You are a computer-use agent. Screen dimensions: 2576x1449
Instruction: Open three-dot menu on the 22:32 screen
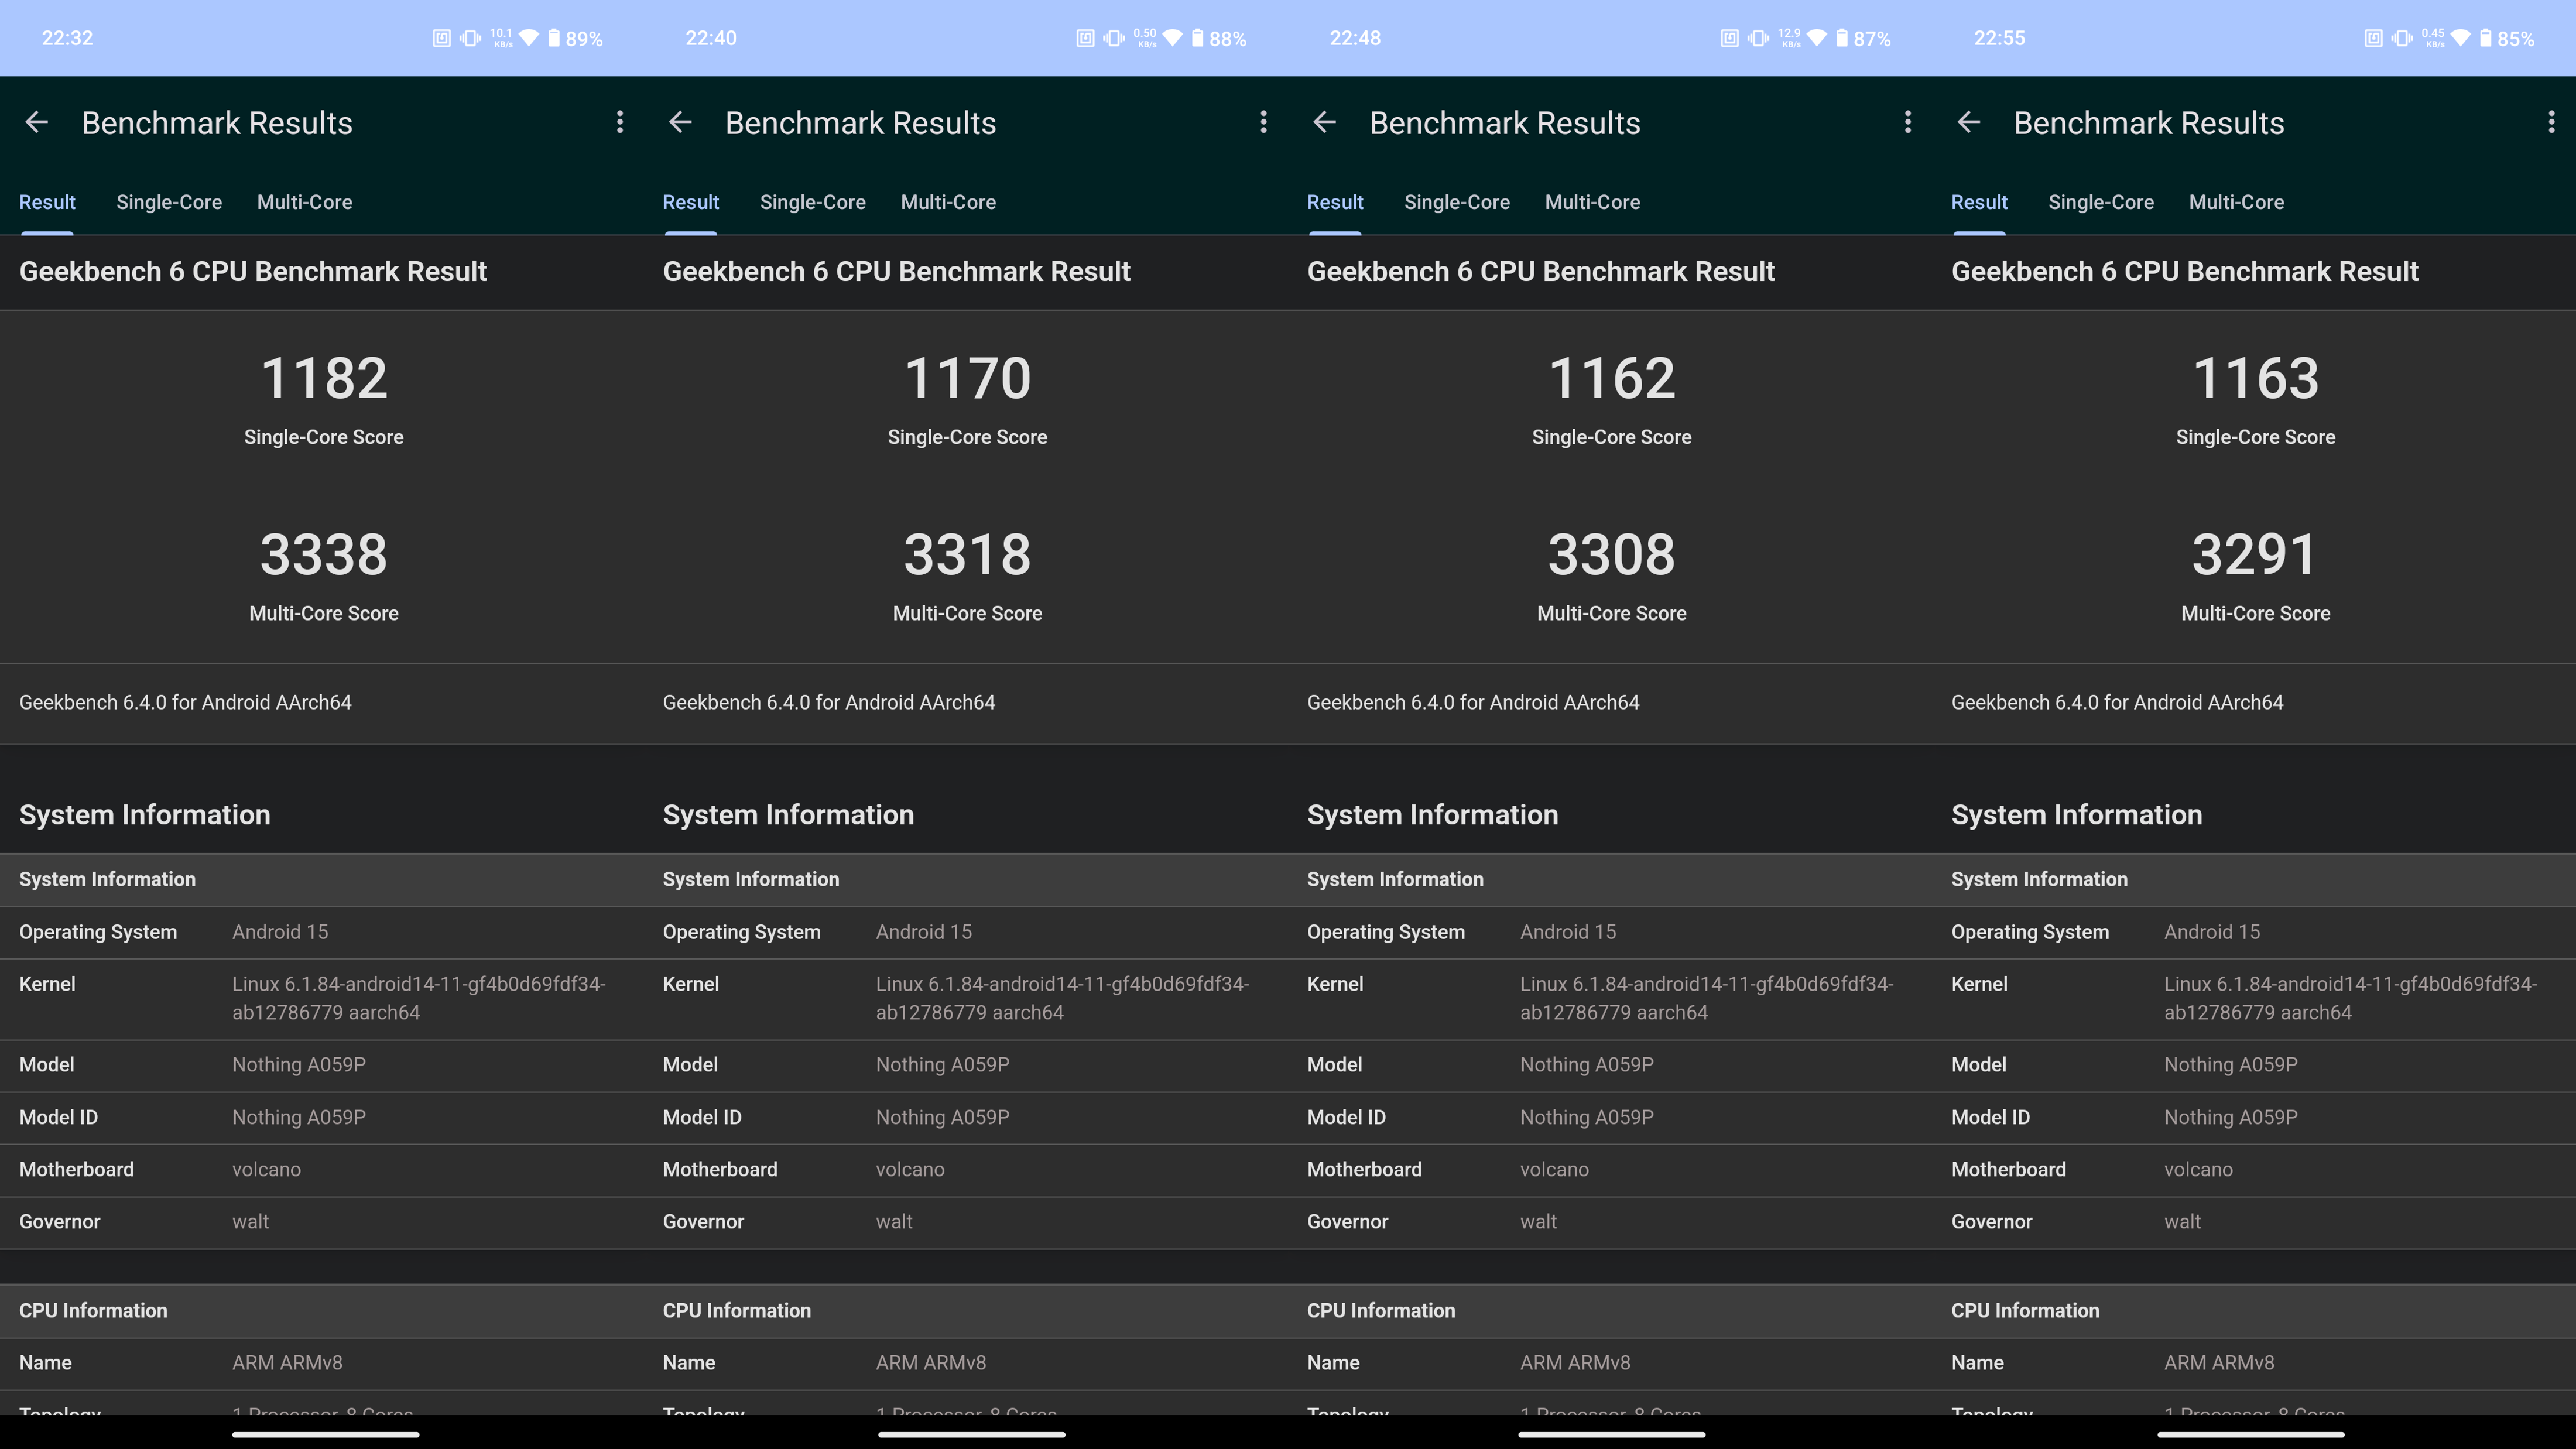pyautogui.click(x=620, y=122)
